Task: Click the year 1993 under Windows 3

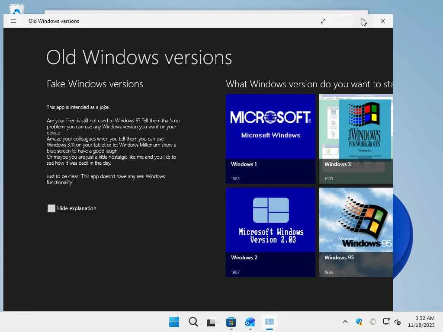Action: (329, 179)
